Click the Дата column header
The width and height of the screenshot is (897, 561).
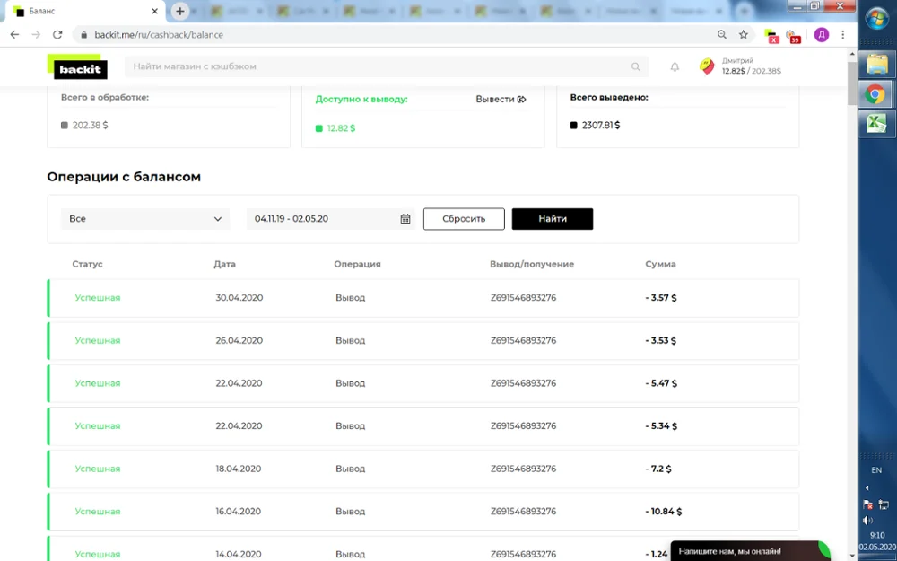pyautogui.click(x=225, y=264)
